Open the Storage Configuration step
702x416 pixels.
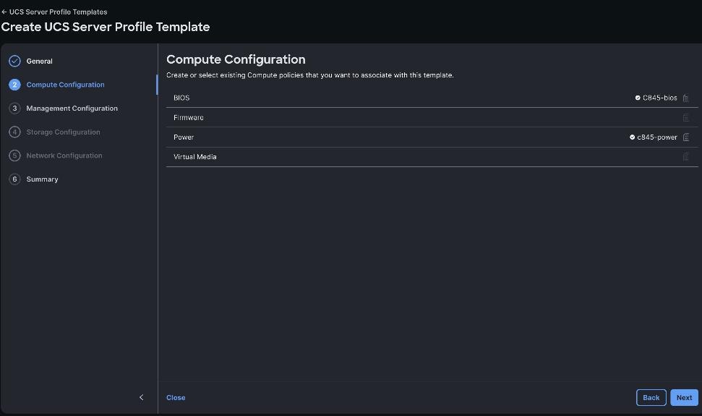click(63, 132)
